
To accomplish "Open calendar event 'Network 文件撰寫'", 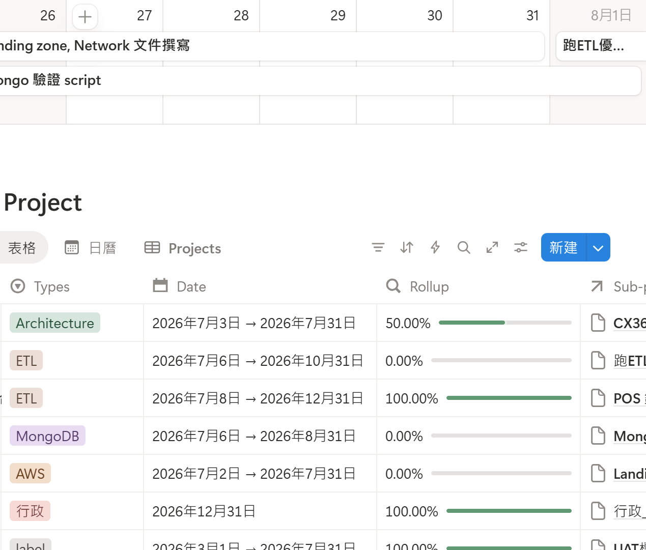I will click(x=272, y=46).
